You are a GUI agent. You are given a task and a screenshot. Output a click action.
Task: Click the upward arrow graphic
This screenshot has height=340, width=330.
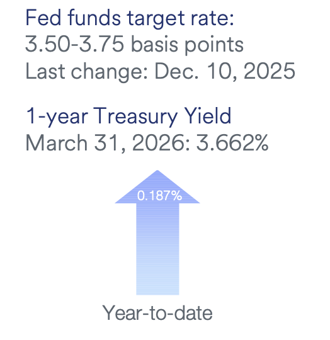click(157, 232)
